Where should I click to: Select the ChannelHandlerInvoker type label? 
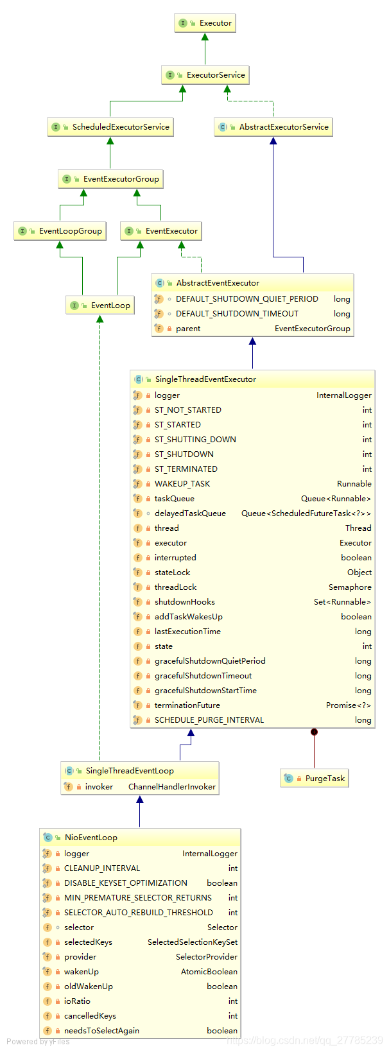[172, 787]
